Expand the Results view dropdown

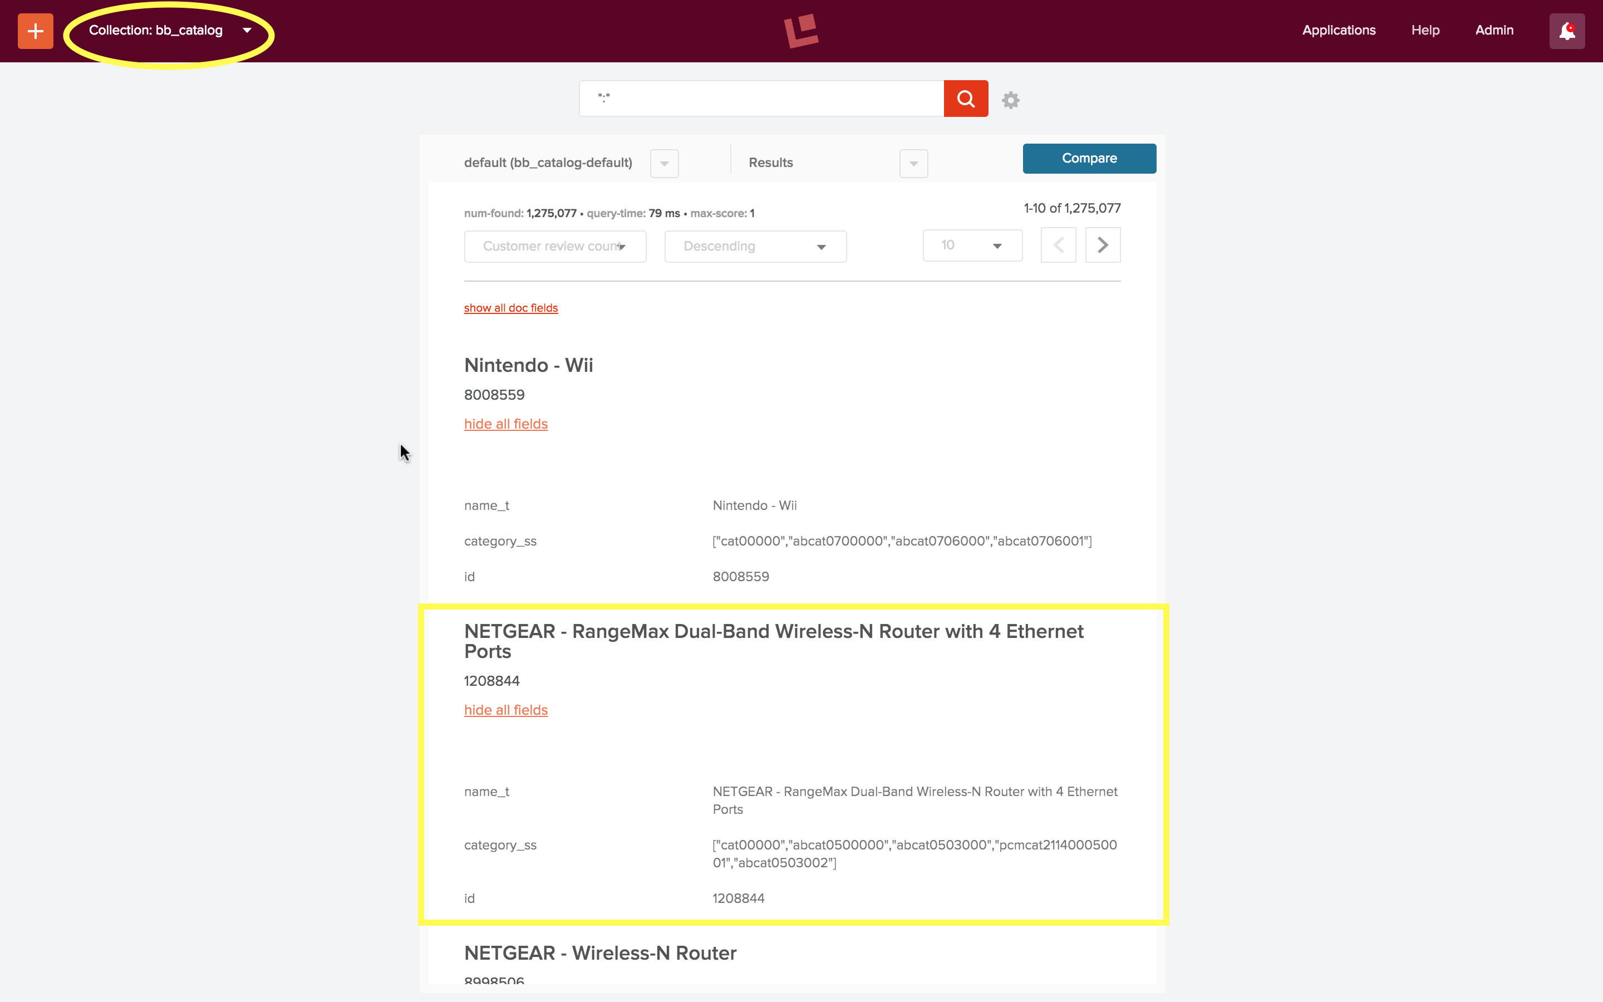tap(912, 163)
